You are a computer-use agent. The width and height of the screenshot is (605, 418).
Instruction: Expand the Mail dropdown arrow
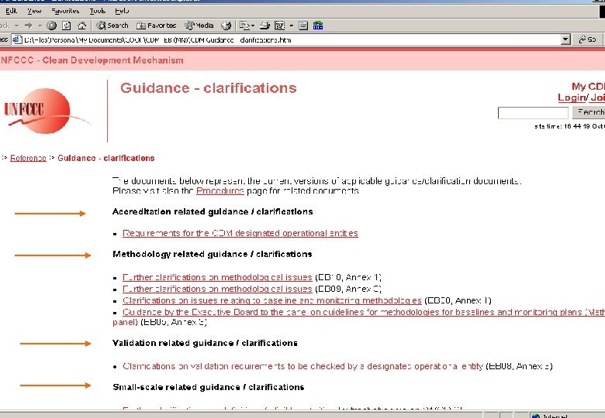pos(253,26)
